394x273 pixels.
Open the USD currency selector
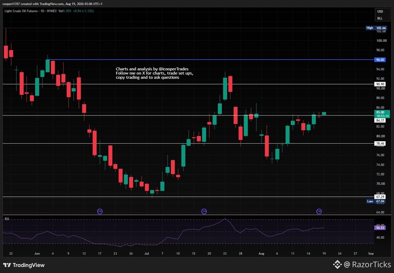(380, 11)
